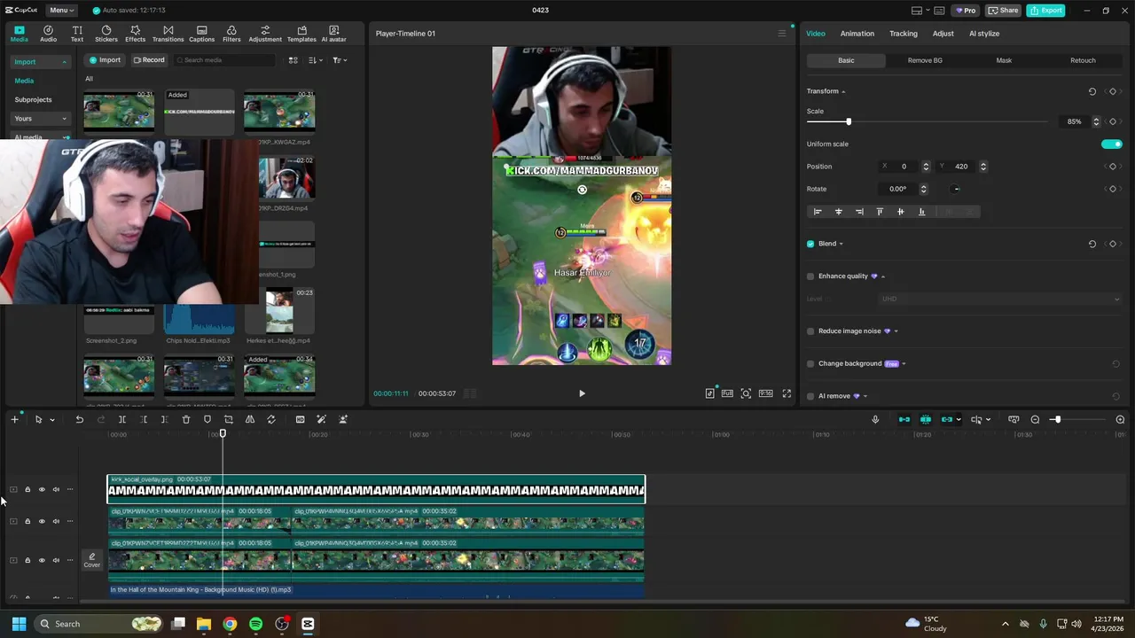Collapse the Transform section
Image resolution: width=1135 pixels, height=638 pixels.
pyautogui.click(x=843, y=91)
